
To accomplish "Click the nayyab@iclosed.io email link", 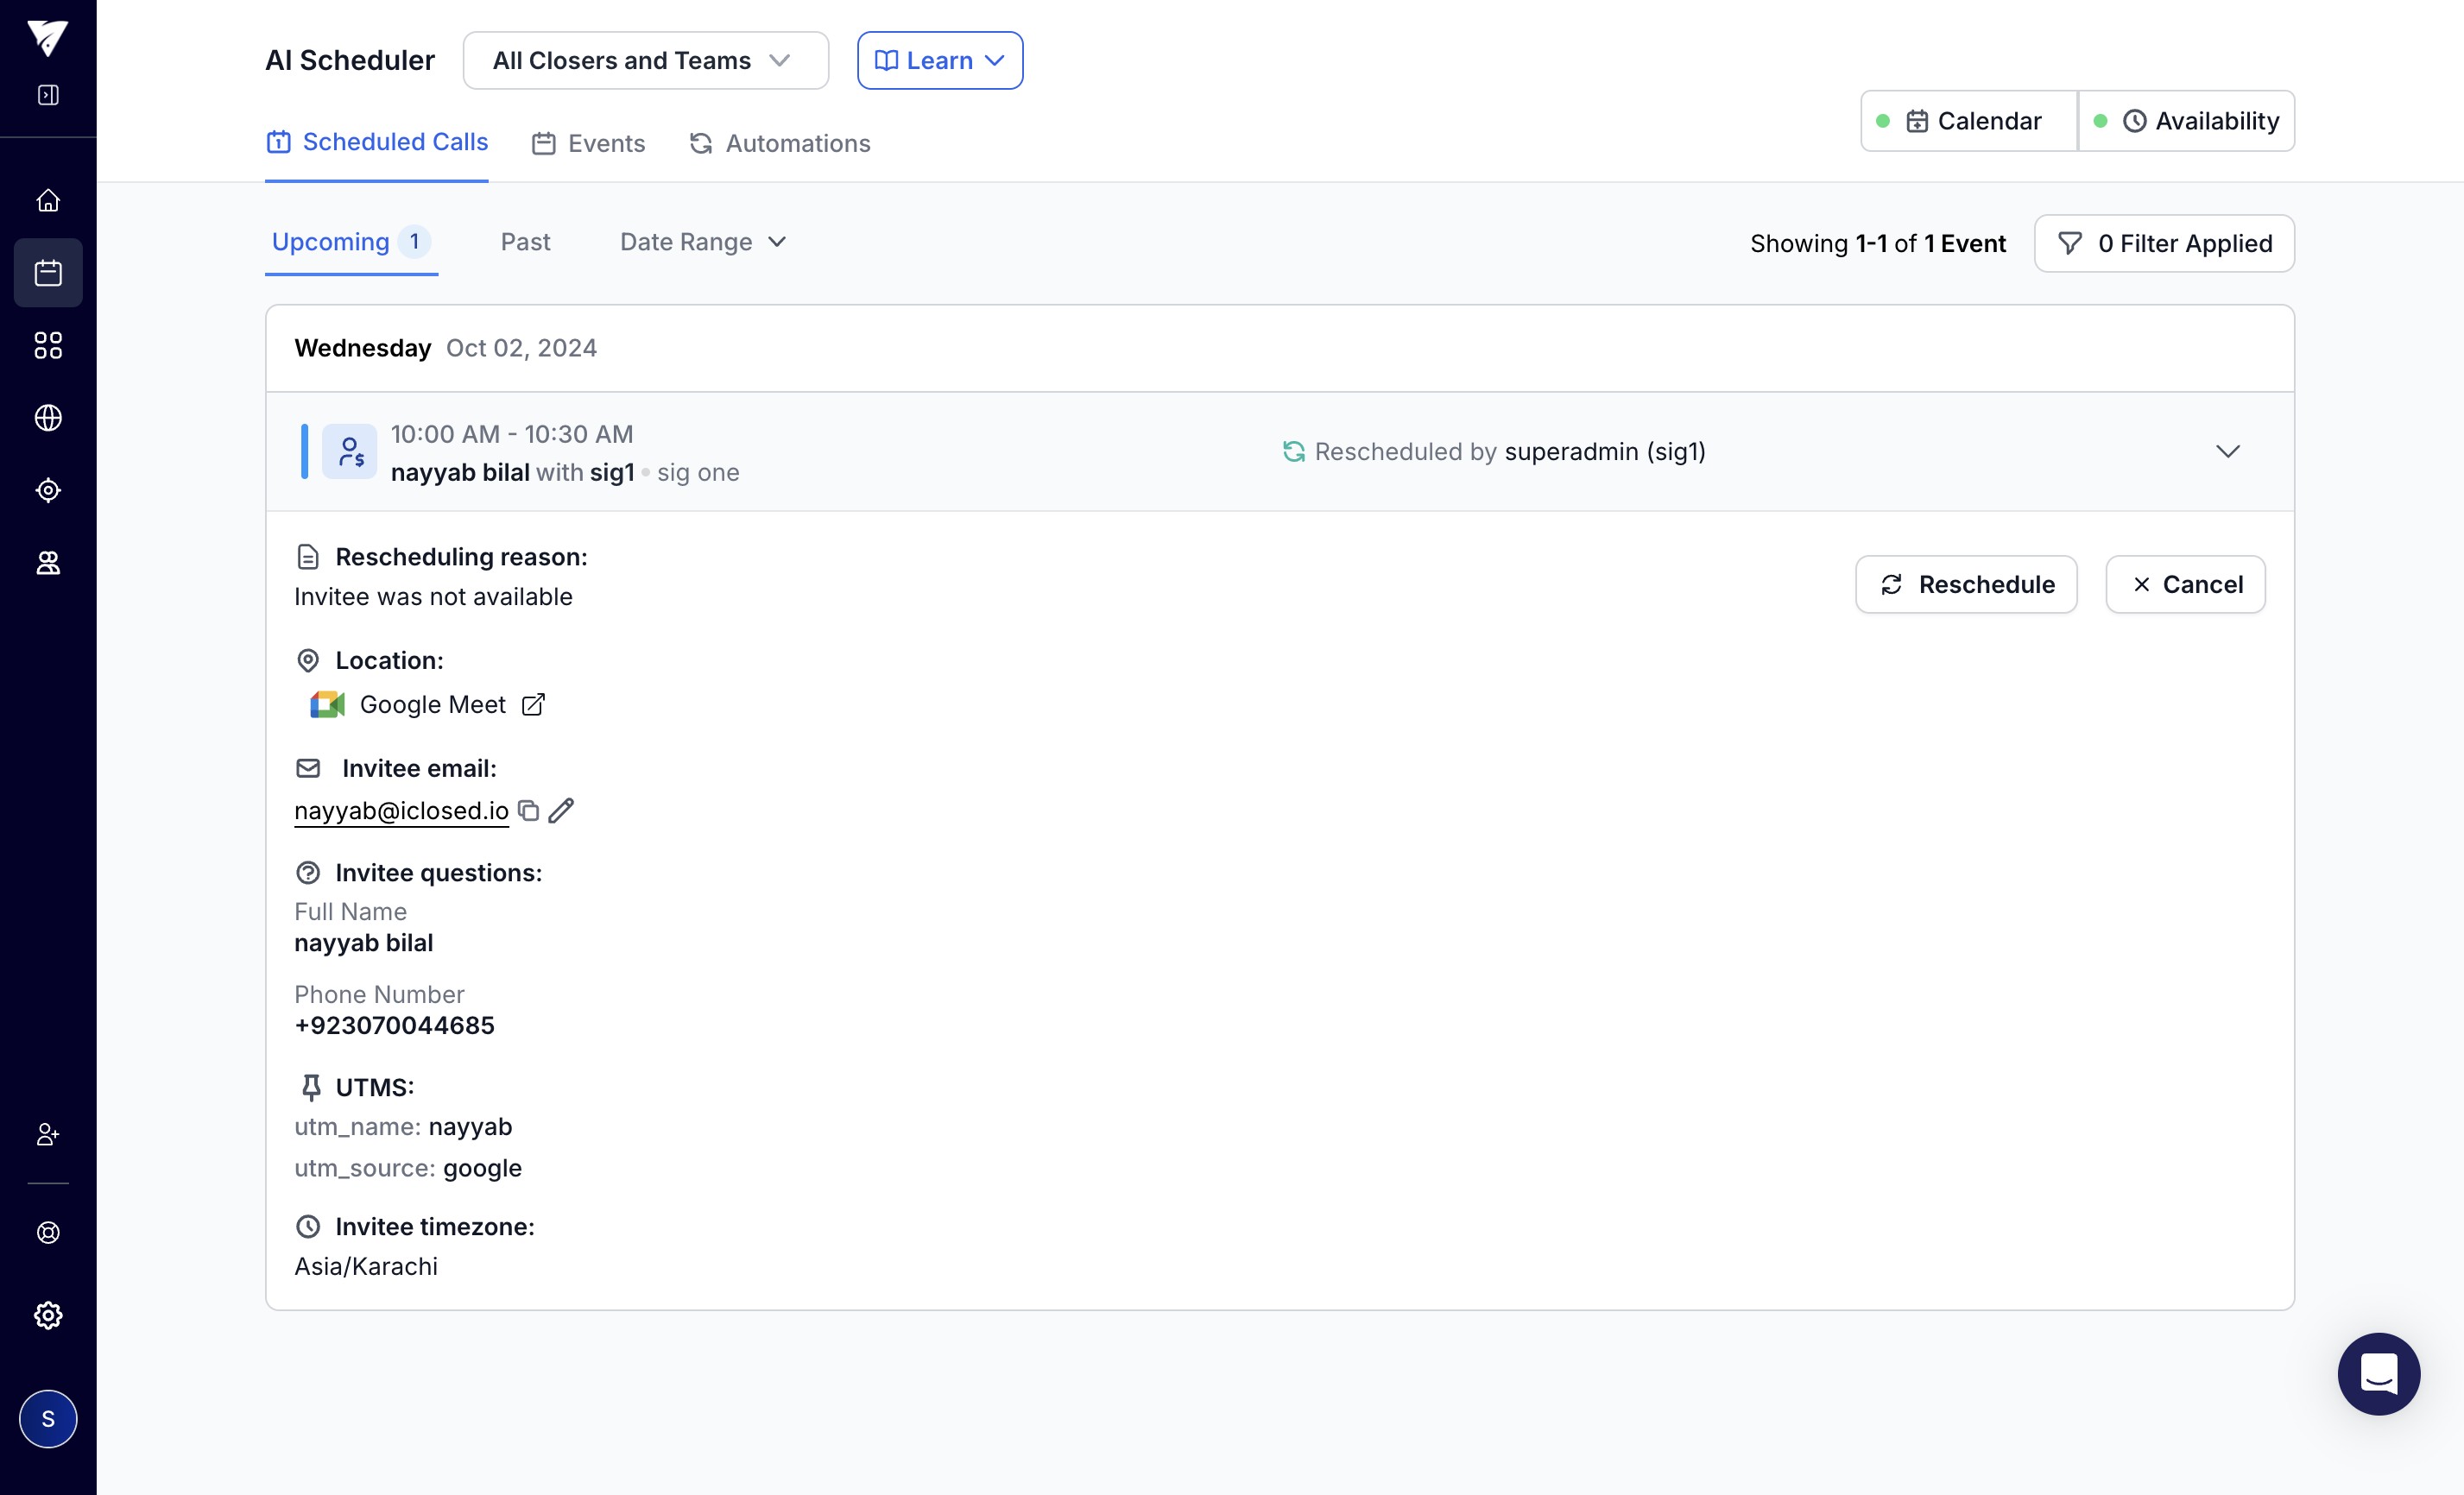I will (401, 811).
